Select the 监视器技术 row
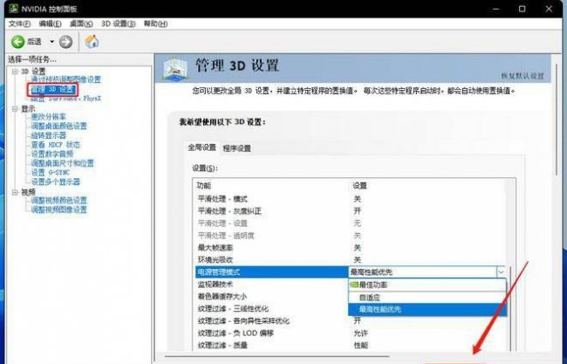The image size is (567, 364). tap(271, 285)
